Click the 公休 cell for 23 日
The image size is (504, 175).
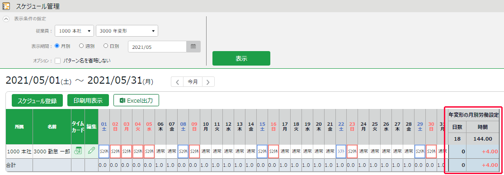pyautogui.click(x=353, y=151)
